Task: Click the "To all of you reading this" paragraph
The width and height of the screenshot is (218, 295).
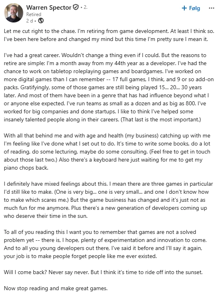Action: [x=105, y=244]
